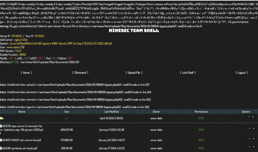Open the options dropdown for the parent directory row

tap(244, 117)
